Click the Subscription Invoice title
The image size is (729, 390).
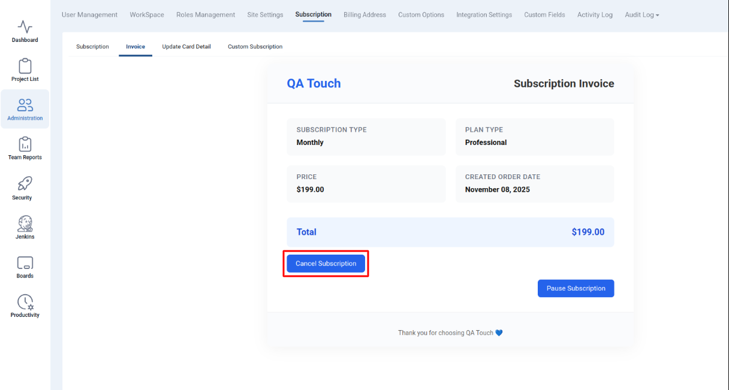point(564,84)
